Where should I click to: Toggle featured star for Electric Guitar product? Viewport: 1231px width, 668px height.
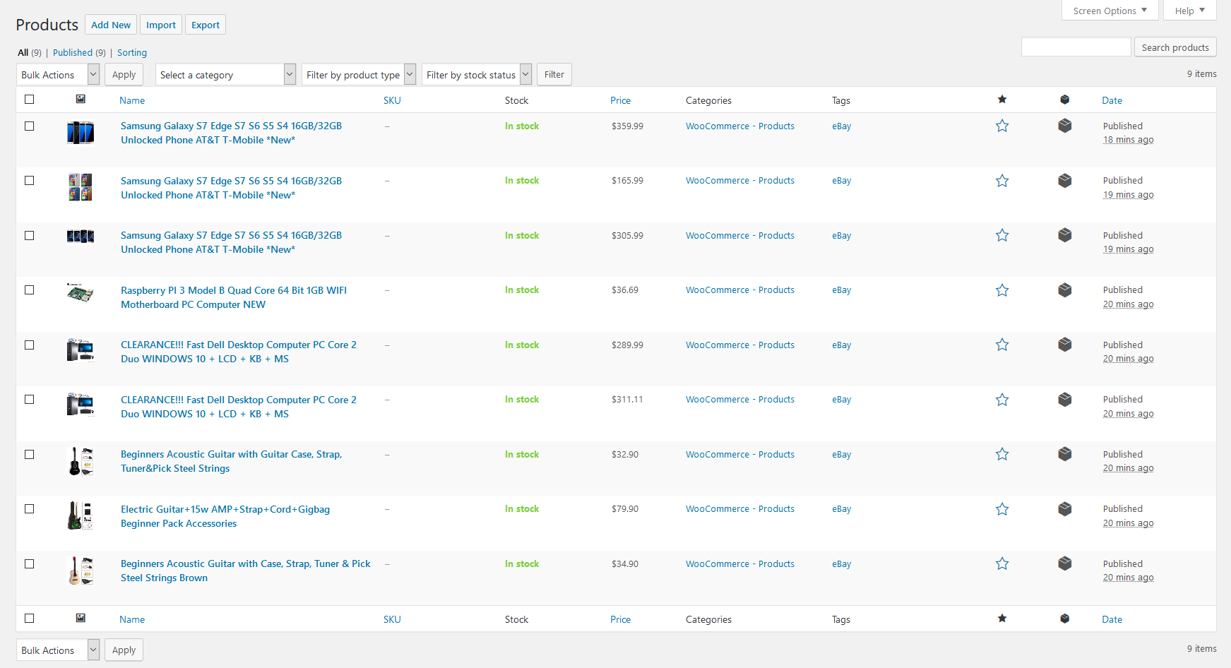pyautogui.click(x=1001, y=509)
